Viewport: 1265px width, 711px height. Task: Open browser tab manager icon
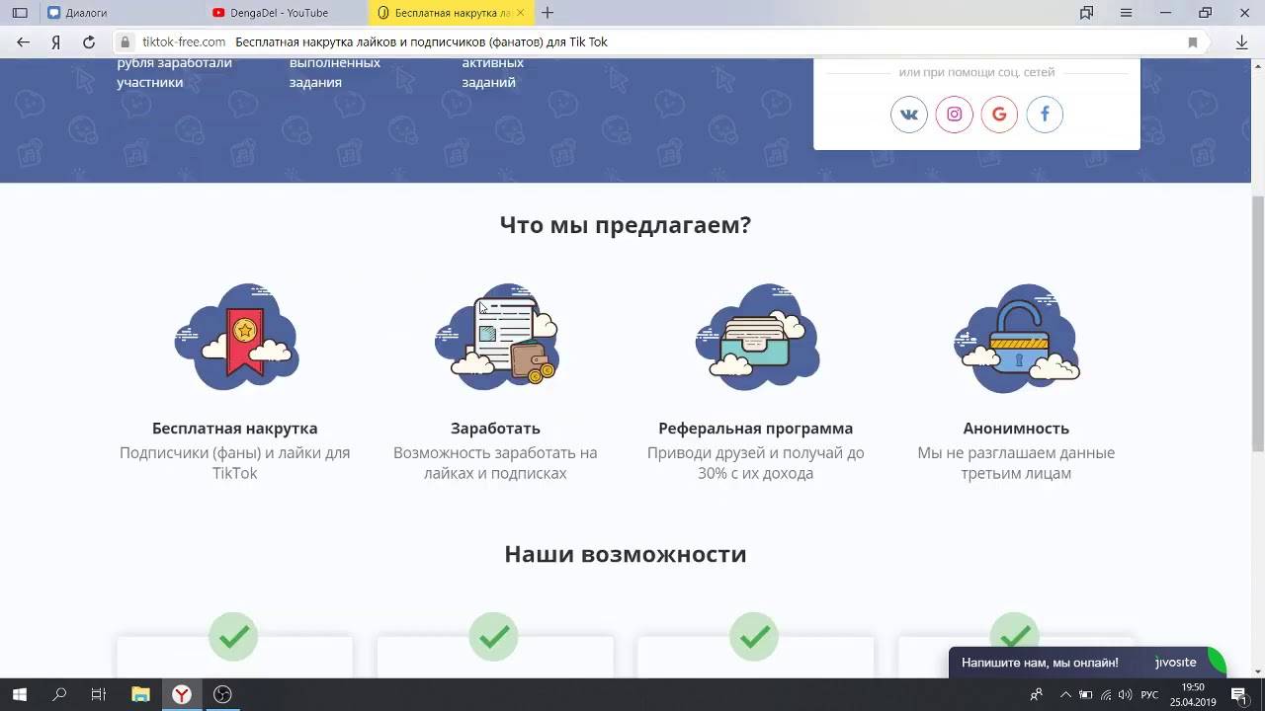(1086, 13)
